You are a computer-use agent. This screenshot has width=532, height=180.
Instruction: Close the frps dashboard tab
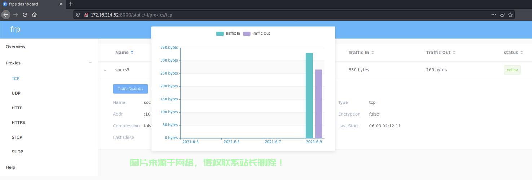[61, 4]
